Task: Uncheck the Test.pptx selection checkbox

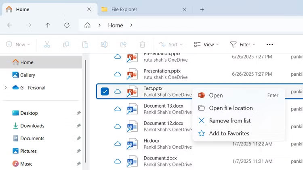Action: (105, 91)
